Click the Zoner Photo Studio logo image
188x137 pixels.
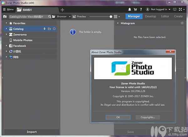(133, 68)
